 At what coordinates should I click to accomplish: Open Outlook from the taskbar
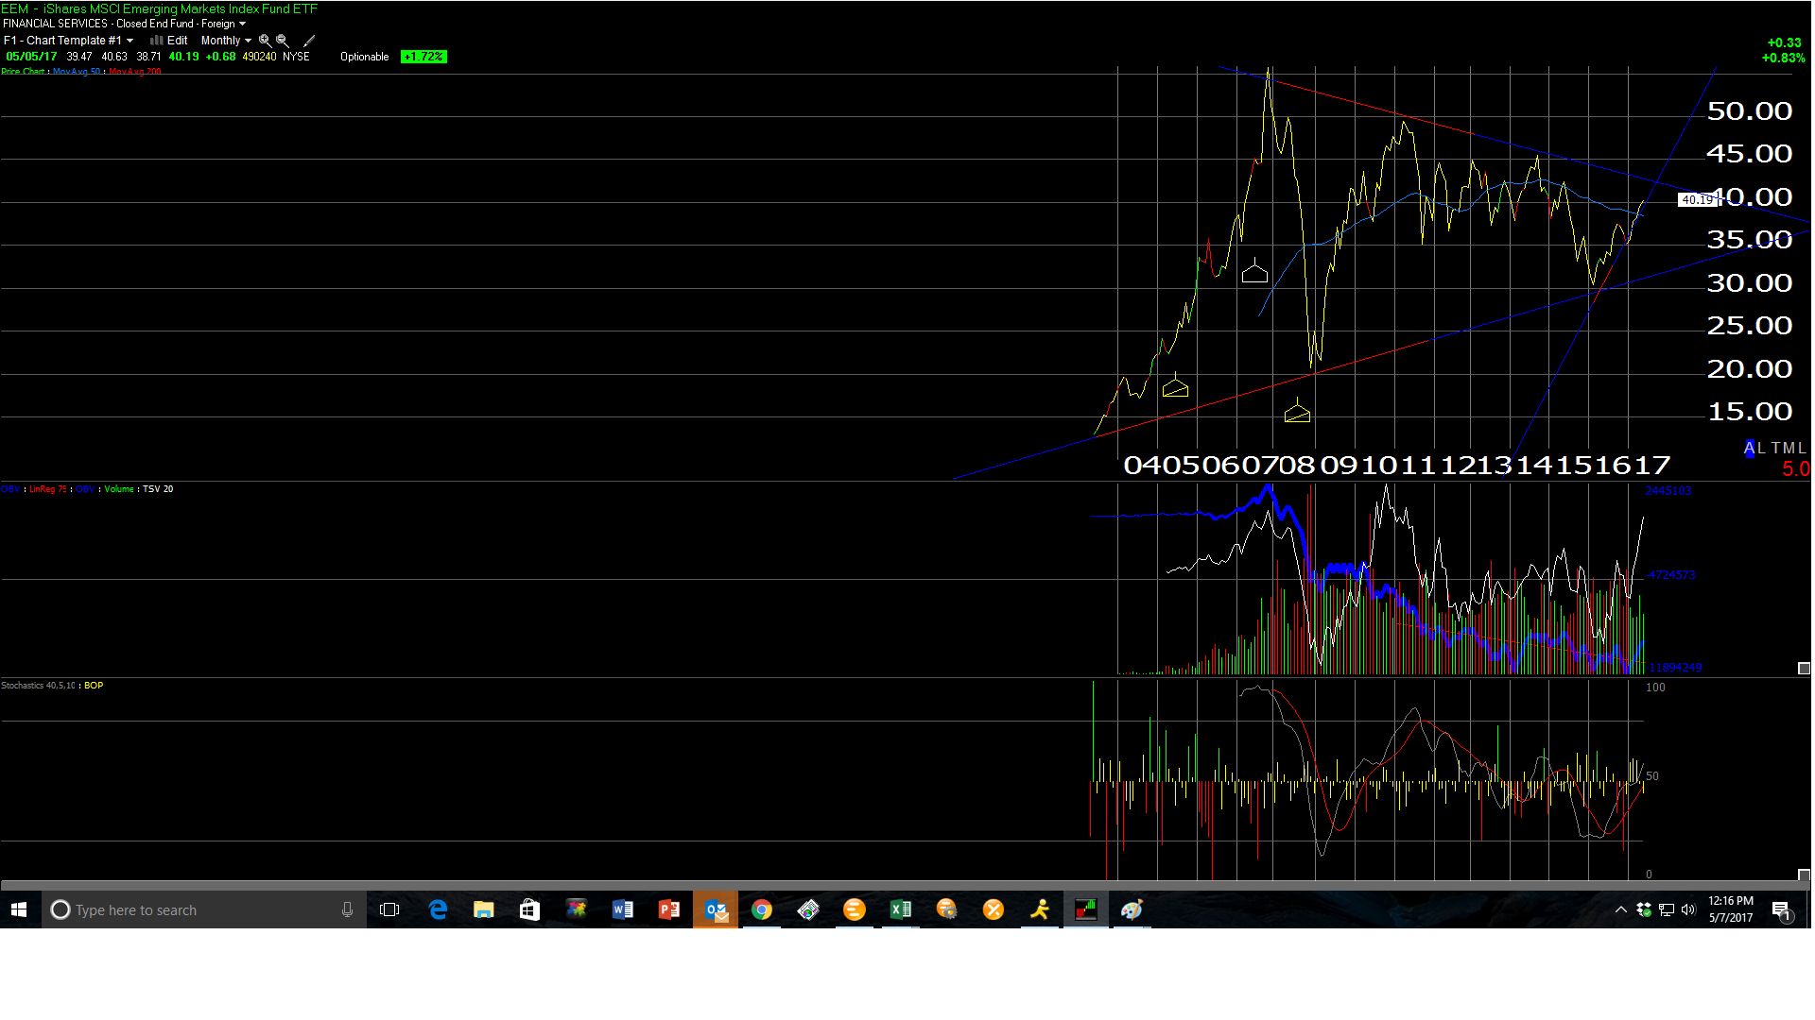[716, 909]
